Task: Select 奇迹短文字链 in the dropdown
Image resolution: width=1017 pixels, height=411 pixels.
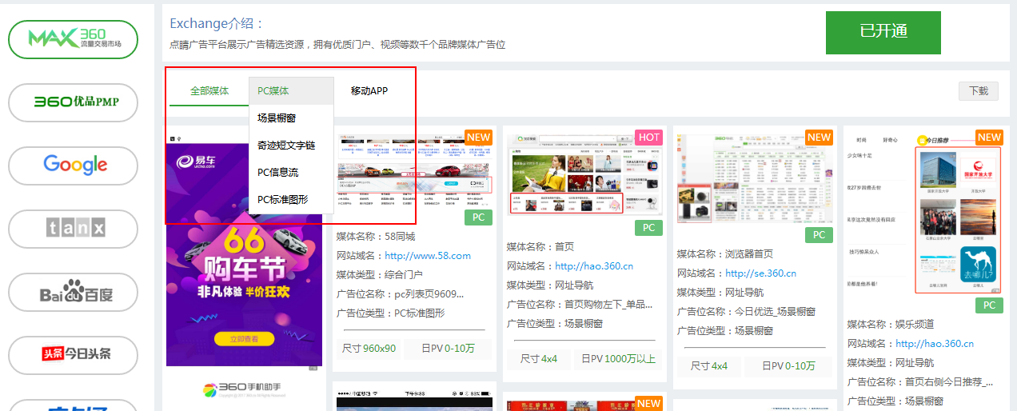Action: 286,146
